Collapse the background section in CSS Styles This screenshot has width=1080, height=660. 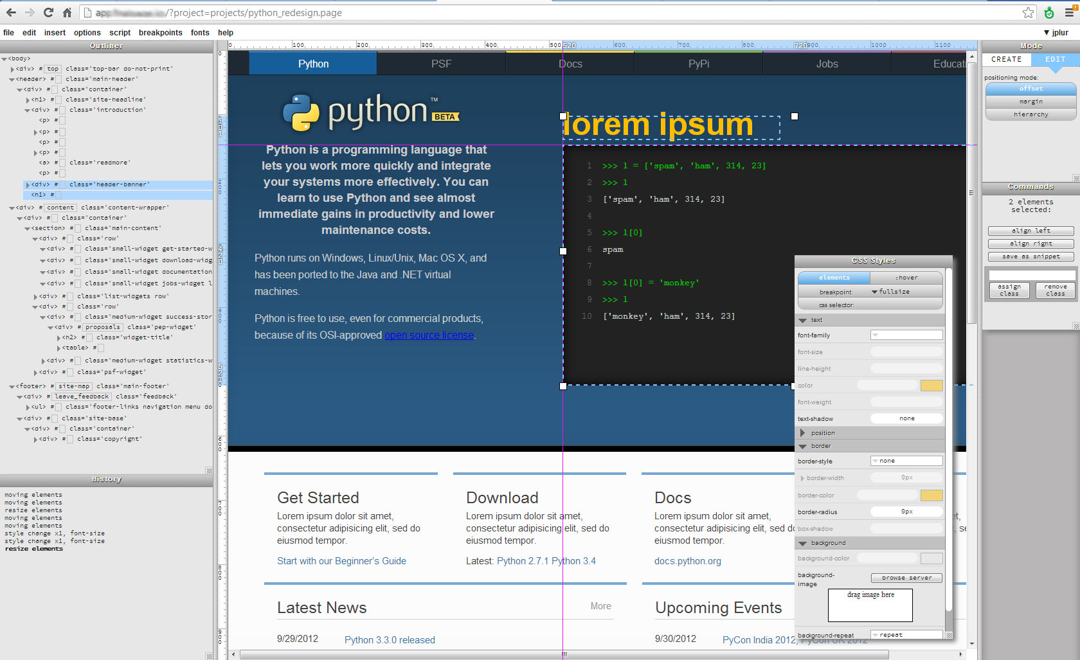tap(802, 543)
